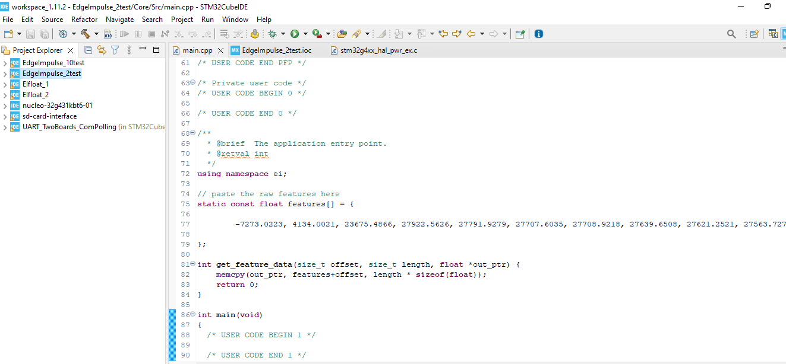The image size is (786, 364).
Task: Collapse the code fold at line 68
Action: 192,133
